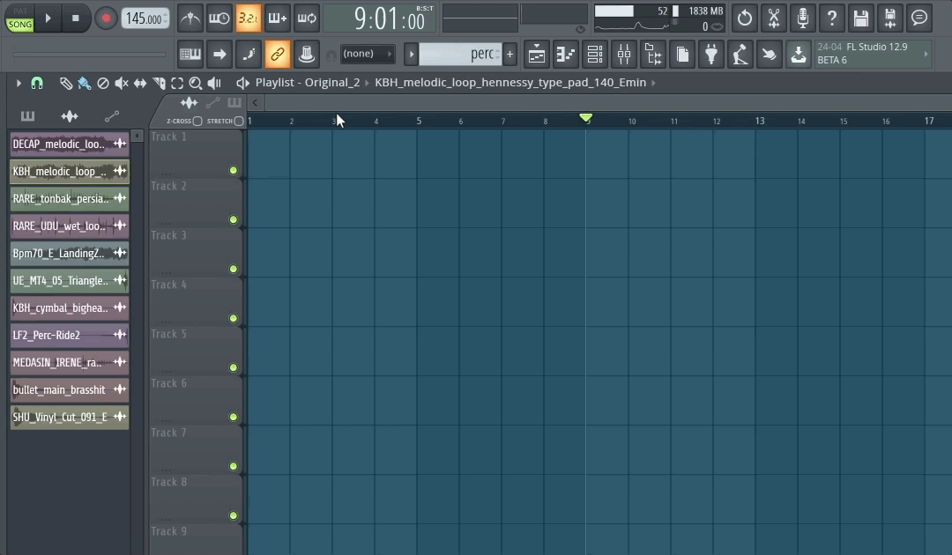This screenshot has height=555, width=952.
Task: Mute Track 2 via green light
Action: pos(233,219)
